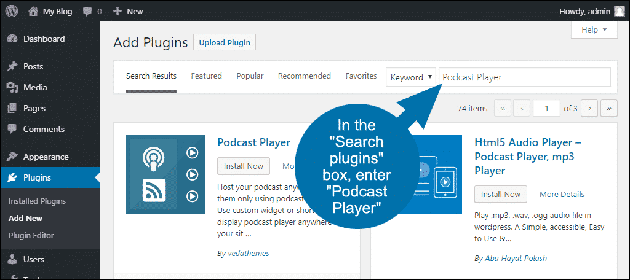Switch to Popular tab
Screen dimensions: 630x280
click(250, 76)
